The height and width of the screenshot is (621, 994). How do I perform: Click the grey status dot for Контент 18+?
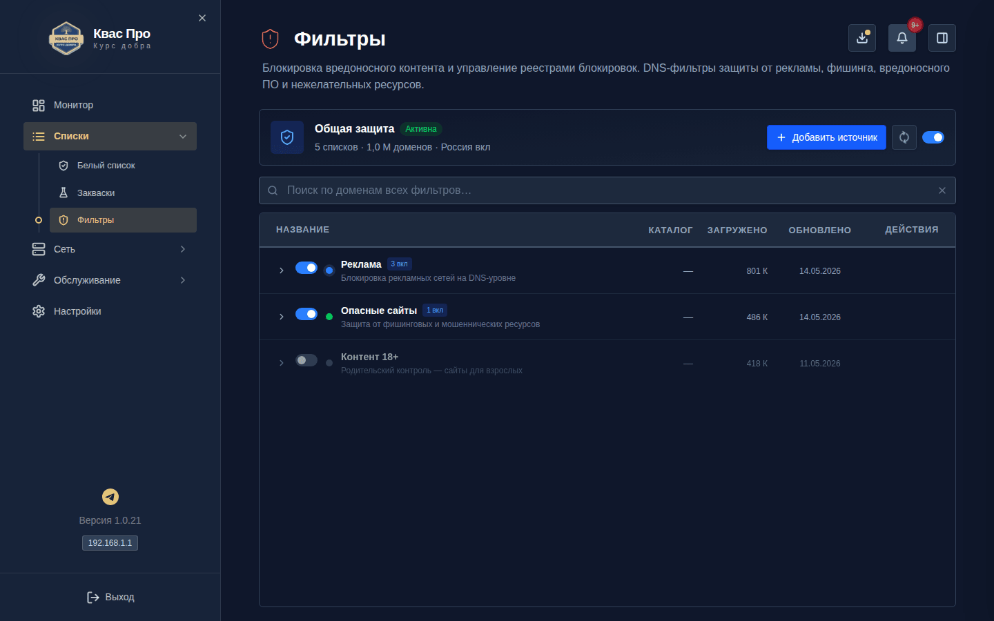point(329,363)
